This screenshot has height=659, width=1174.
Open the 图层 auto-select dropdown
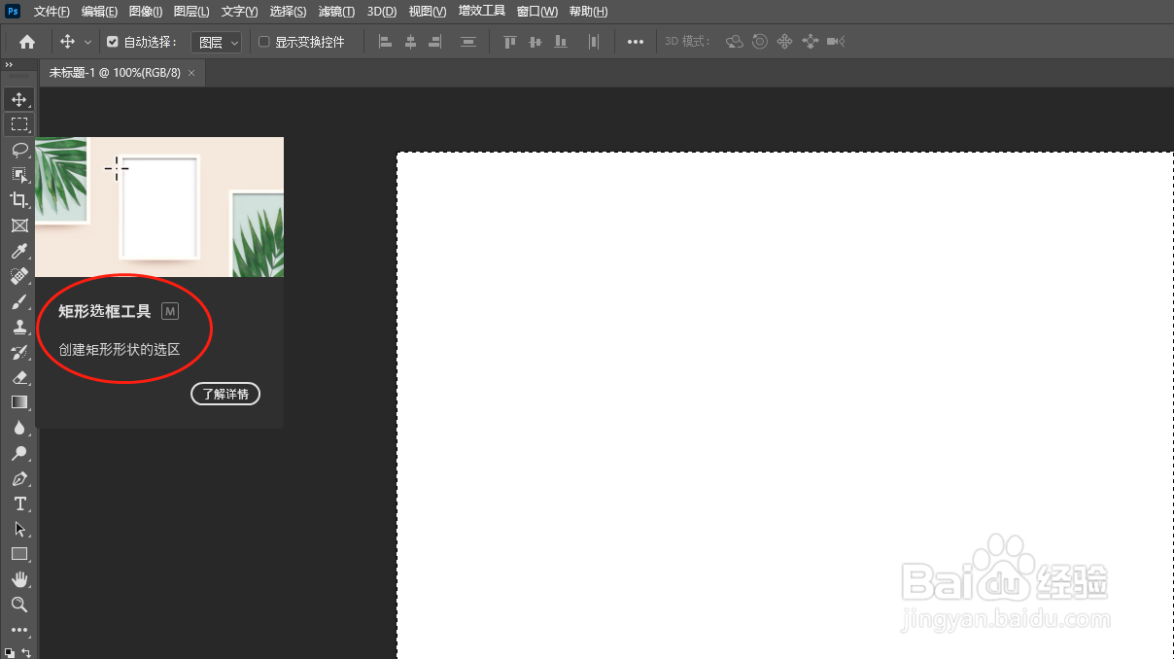[216, 42]
